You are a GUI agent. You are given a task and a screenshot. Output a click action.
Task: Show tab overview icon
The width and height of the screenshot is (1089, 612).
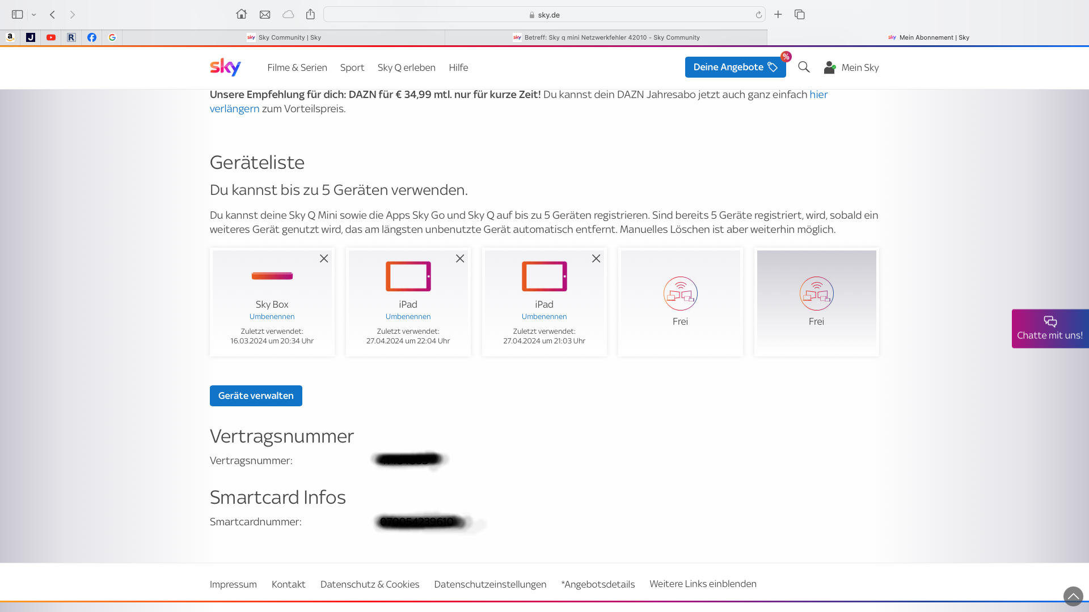click(800, 14)
